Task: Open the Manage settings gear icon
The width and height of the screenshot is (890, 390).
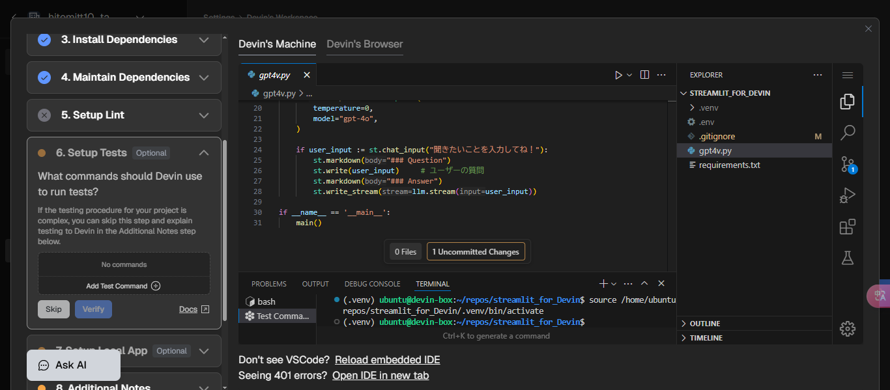Action: [x=847, y=329]
